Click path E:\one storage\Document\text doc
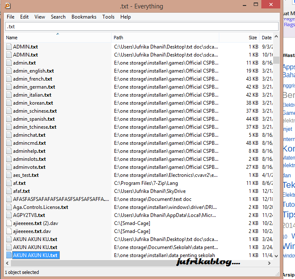This screenshot has height=279, width=295. click(153, 199)
